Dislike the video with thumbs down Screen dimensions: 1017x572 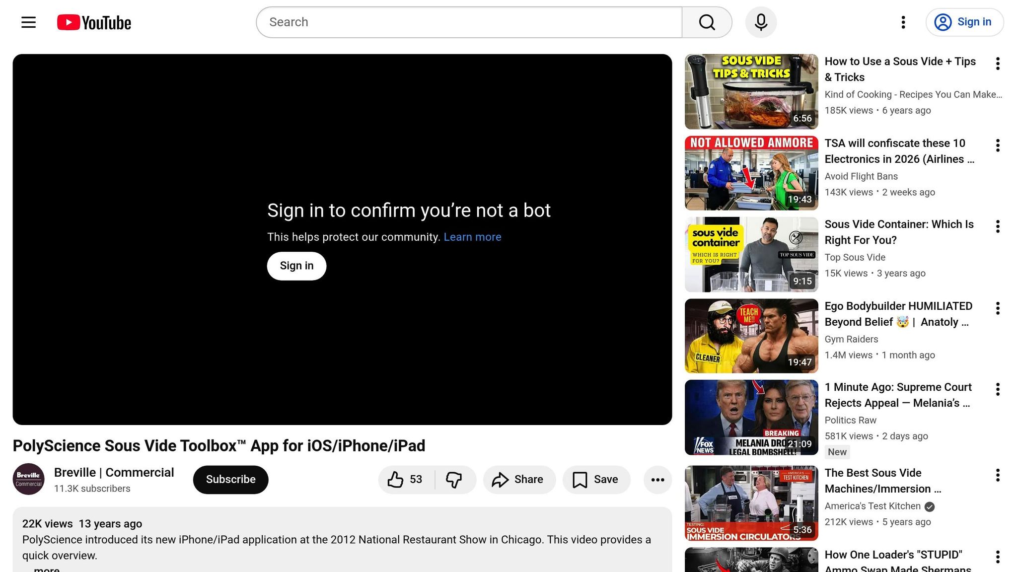(454, 480)
